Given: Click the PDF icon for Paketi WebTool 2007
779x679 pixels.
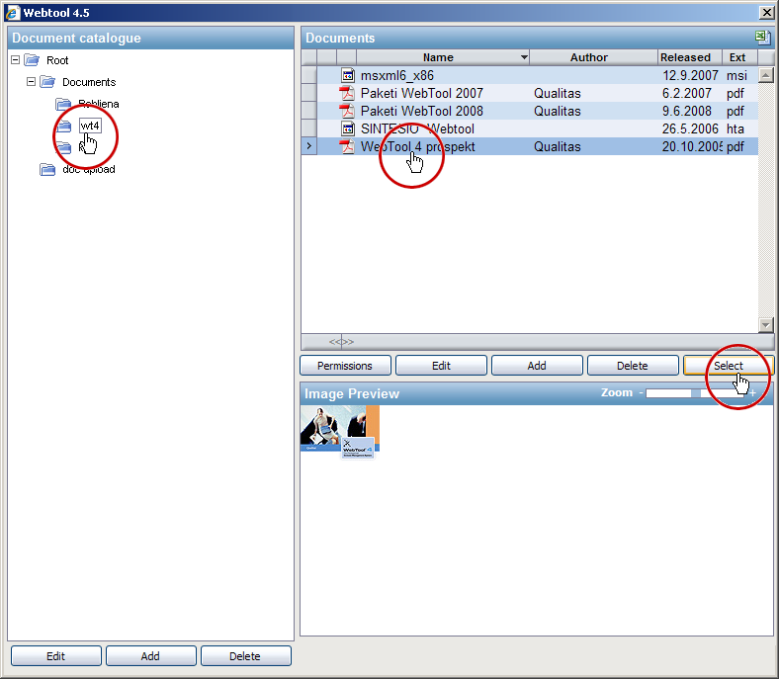Looking at the screenshot, I should pyautogui.click(x=347, y=93).
